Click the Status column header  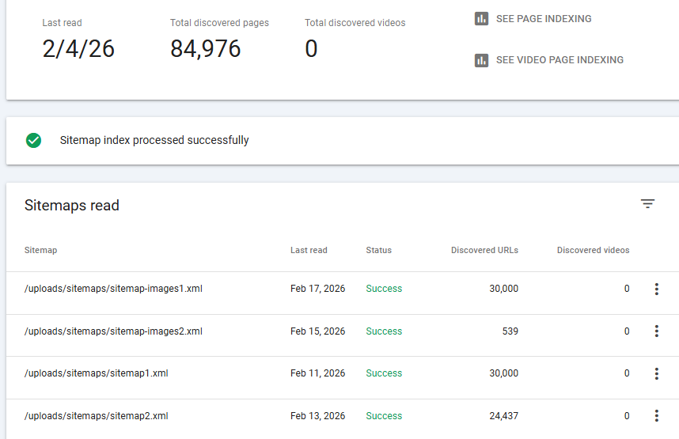(x=378, y=250)
